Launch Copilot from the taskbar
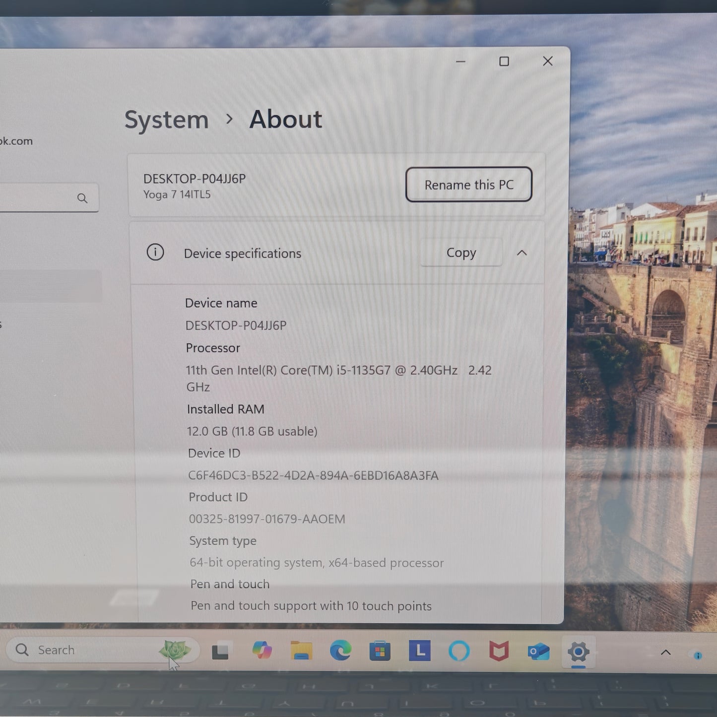This screenshot has height=717, width=717. pos(261,650)
